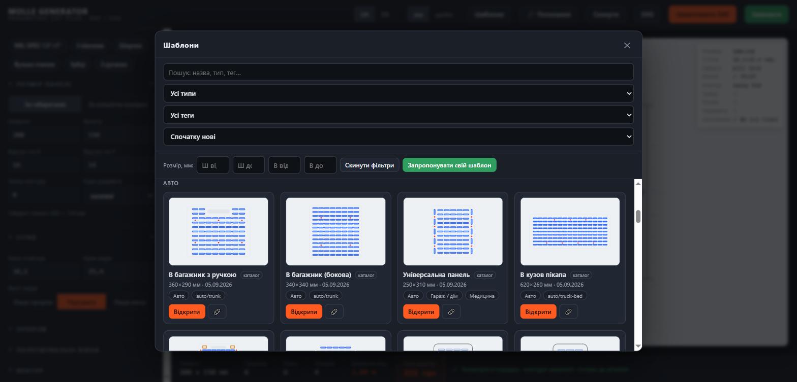Open the 'Спочатку нові' sort dropdown

coord(398,136)
